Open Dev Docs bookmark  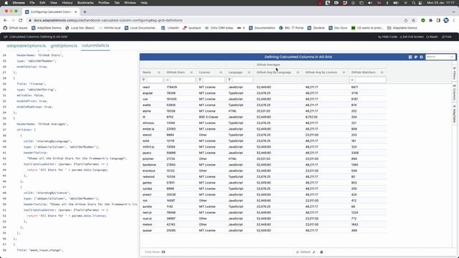click(x=338, y=28)
